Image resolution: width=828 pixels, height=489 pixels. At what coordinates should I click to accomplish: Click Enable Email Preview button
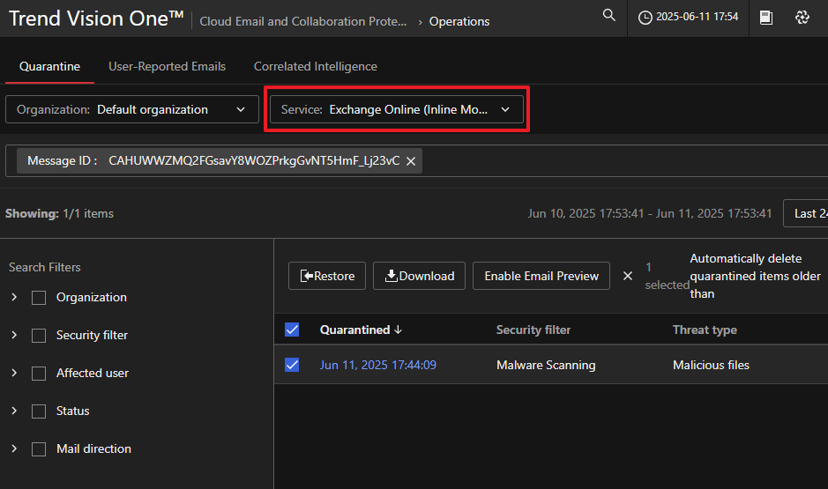click(541, 276)
